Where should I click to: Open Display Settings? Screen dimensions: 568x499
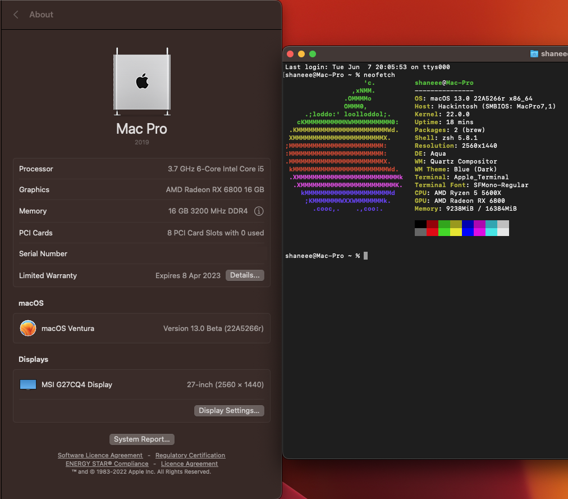(x=229, y=411)
